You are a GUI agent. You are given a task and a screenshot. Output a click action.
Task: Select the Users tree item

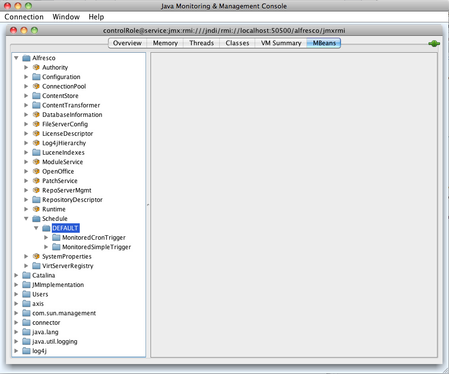(x=40, y=294)
